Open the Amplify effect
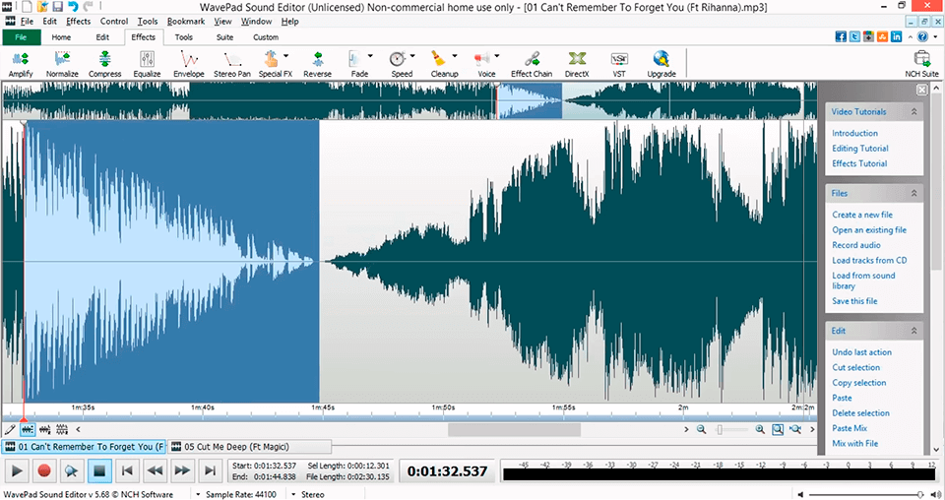945x500 pixels. pos(21,64)
